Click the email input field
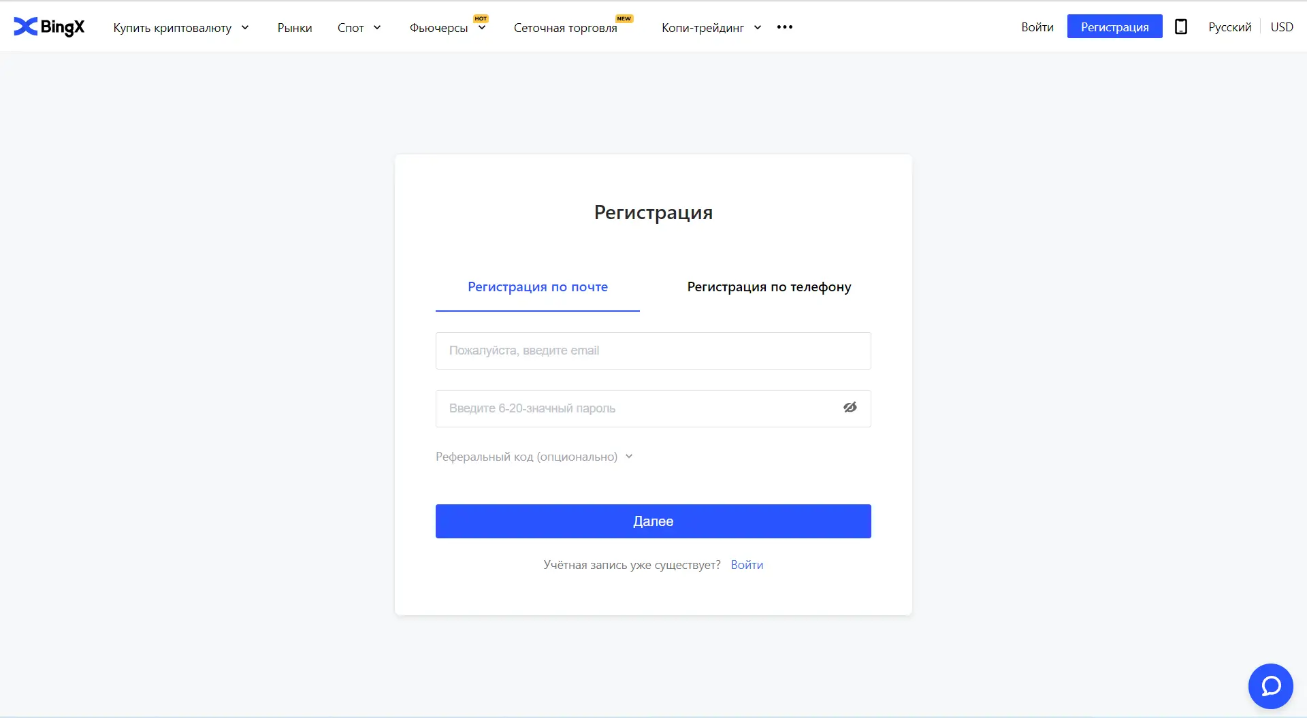 (x=653, y=350)
